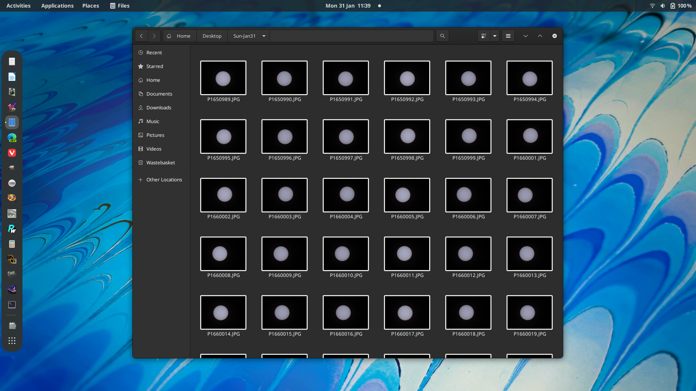Open Places menu in top bar
The height and width of the screenshot is (391, 696).
(91, 6)
